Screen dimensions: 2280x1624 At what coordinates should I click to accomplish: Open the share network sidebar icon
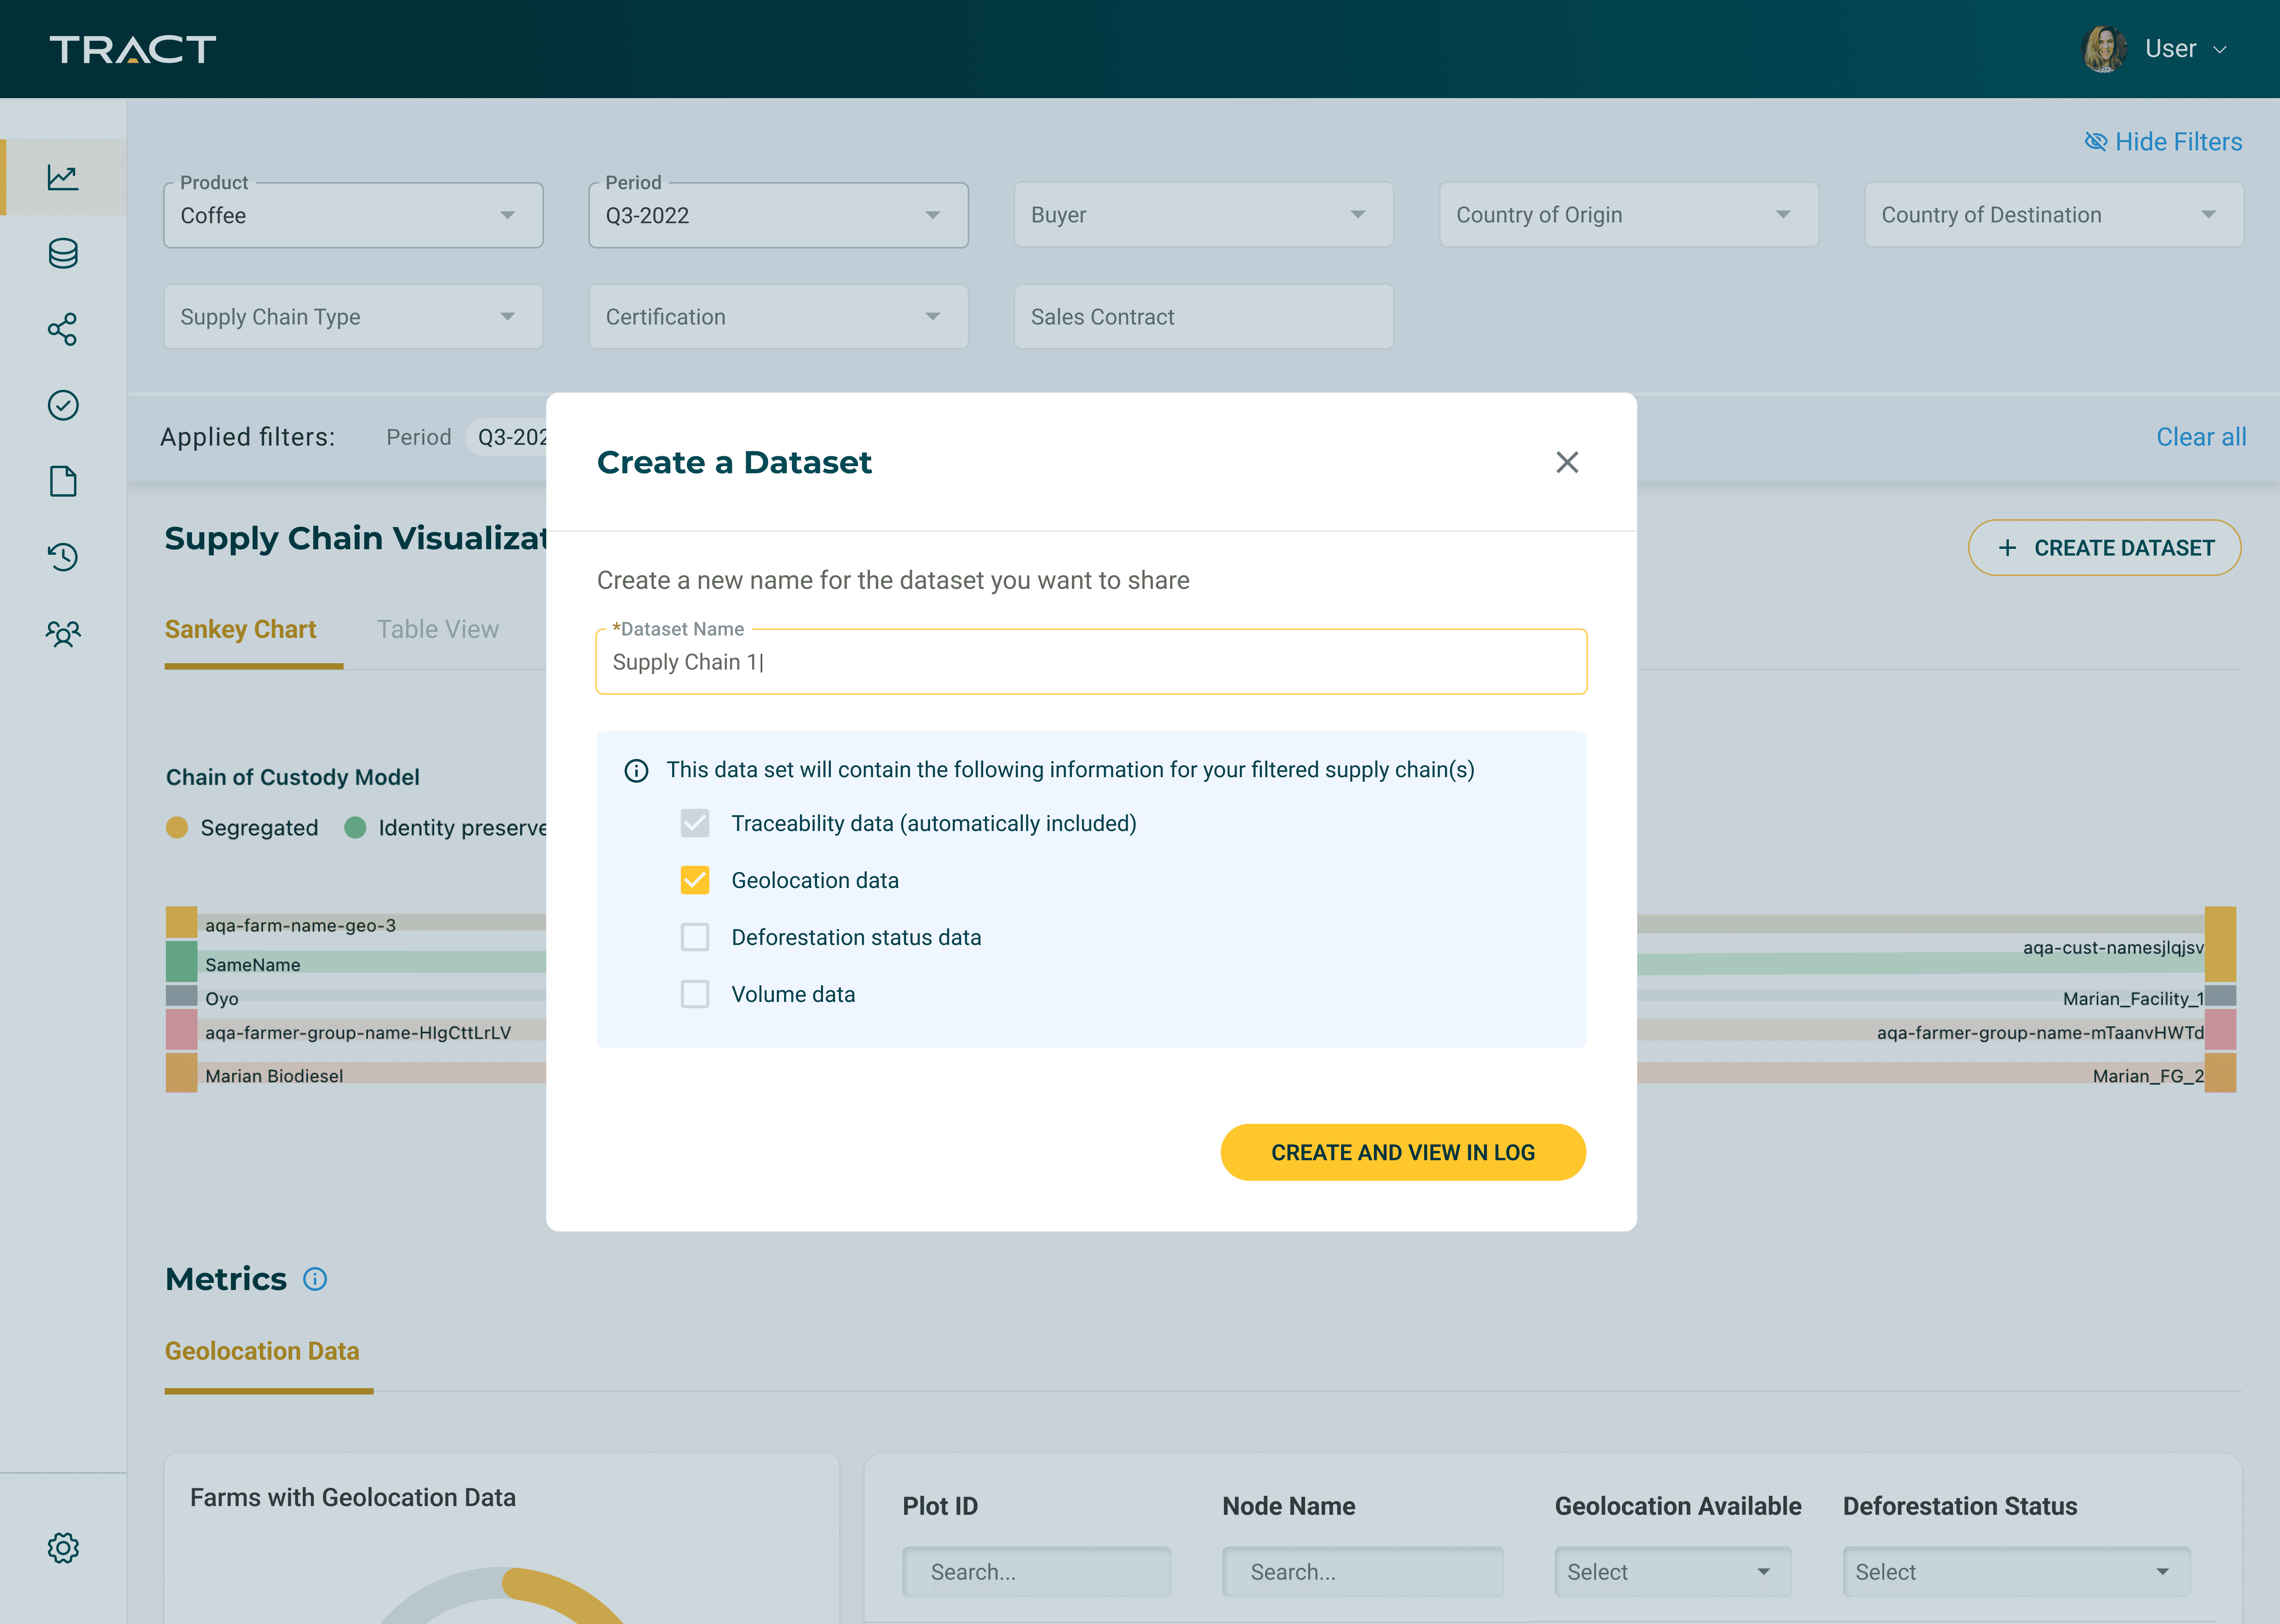click(x=63, y=329)
